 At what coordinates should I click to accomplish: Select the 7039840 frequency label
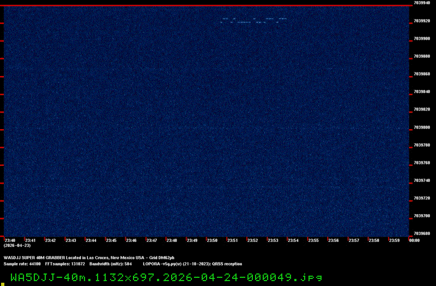(x=422, y=92)
